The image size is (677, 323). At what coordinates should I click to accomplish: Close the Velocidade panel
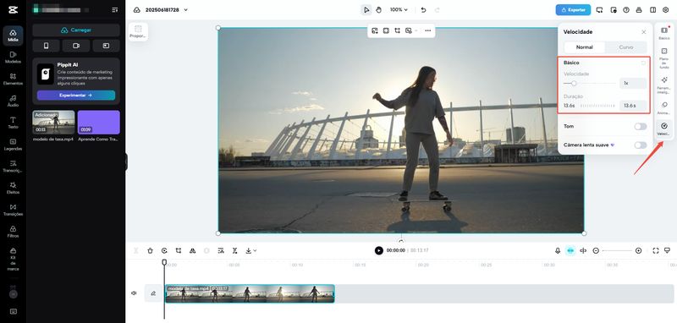pos(644,32)
